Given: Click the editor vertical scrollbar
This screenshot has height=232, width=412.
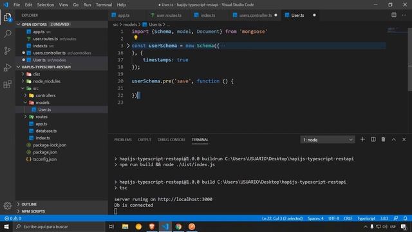Looking at the screenshot, I should pyautogui.click(x=409, y=59).
